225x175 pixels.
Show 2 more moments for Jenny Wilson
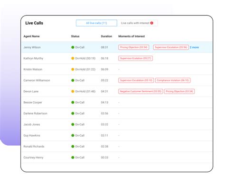tap(194, 47)
